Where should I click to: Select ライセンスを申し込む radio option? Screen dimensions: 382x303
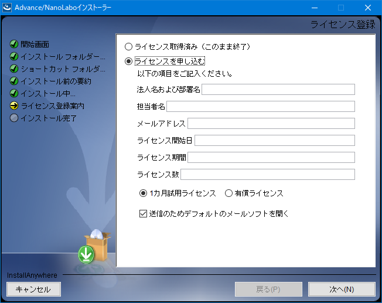click(x=128, y=61)
